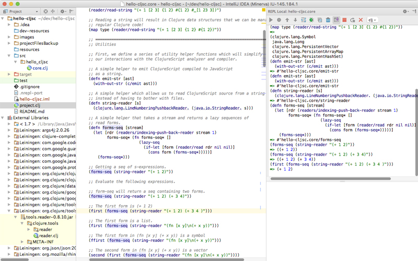The height and width of the screenshot is (261, 418).
Task: Click the green bug debug icon in REPL toolbar
Action: (x=311, y=20)
